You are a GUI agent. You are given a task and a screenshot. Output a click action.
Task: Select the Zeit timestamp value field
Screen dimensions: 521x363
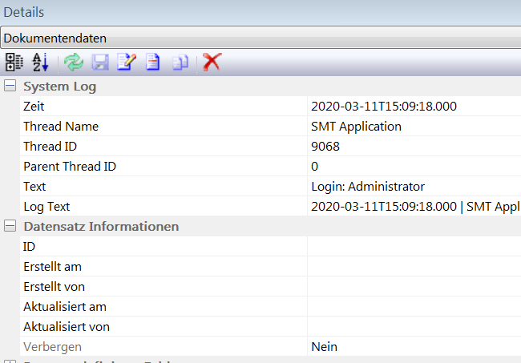(413, 107)
